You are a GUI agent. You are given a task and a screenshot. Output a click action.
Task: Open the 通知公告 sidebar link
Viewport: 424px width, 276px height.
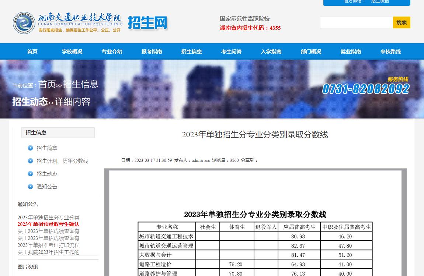(47, 187)
